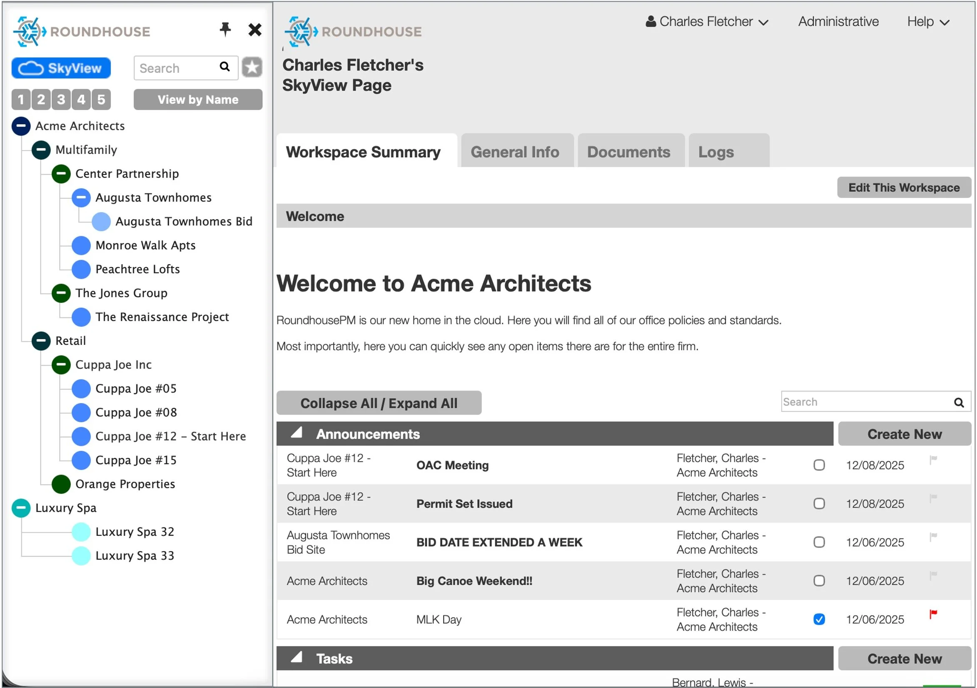
Task: Click the sidebar search magnifier icon
Action: (224, 67)
